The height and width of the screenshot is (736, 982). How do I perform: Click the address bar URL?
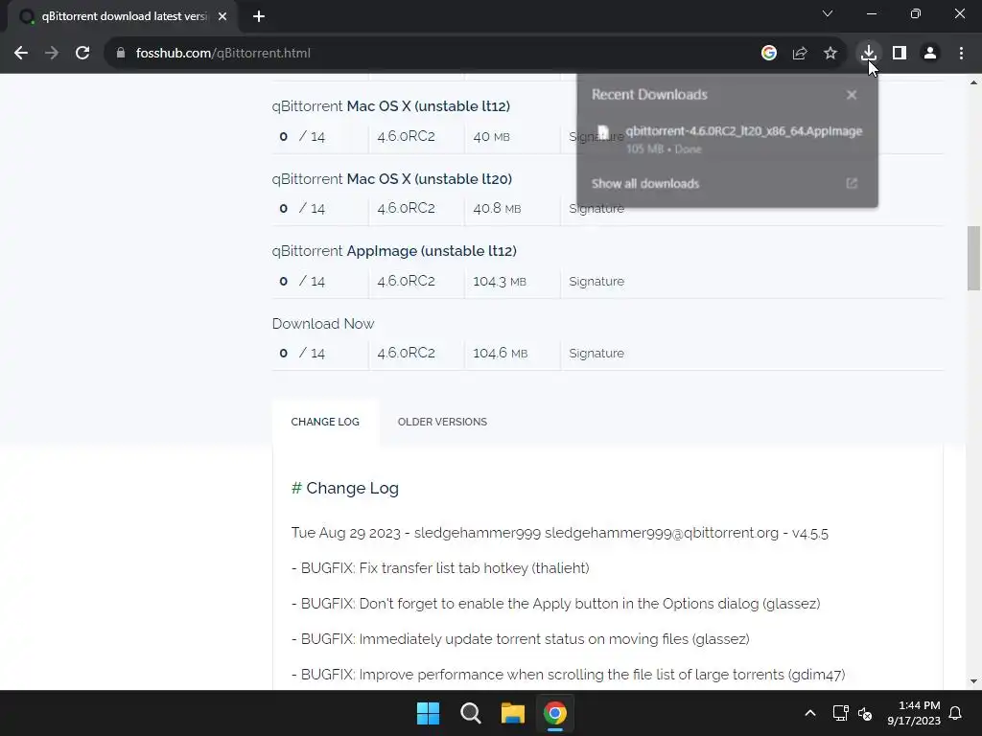click(222, 54)
